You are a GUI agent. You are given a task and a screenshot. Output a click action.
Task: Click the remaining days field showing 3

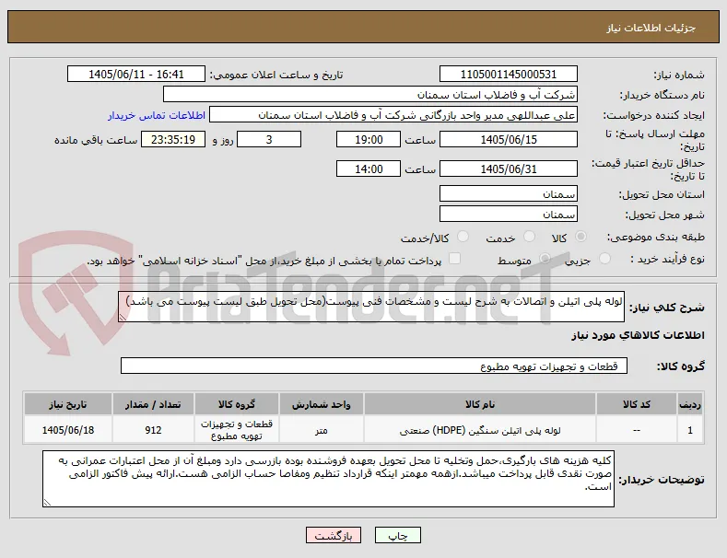269,140
